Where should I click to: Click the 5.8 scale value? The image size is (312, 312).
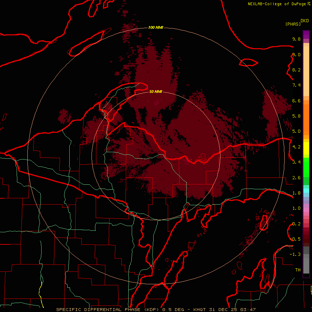pos(296,116)
